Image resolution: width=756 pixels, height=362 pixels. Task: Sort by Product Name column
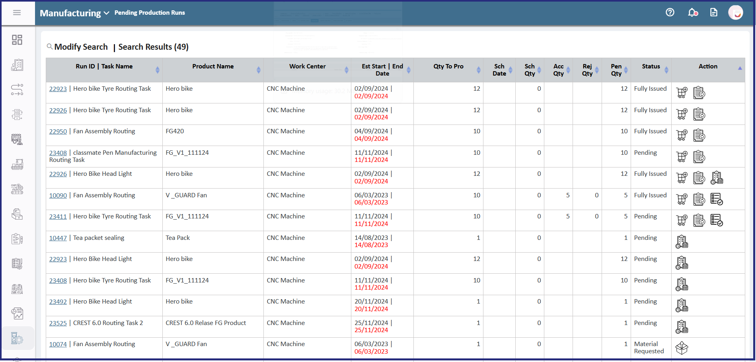tap(259, 70)
